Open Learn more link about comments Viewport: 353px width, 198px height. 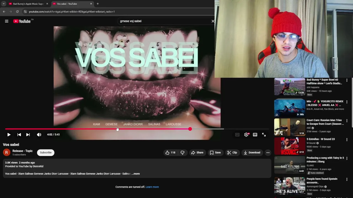[x=152, y=187]
